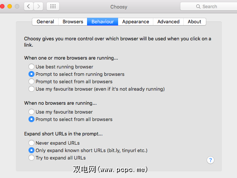Switch to the General tab

click(x=46, y=21)
